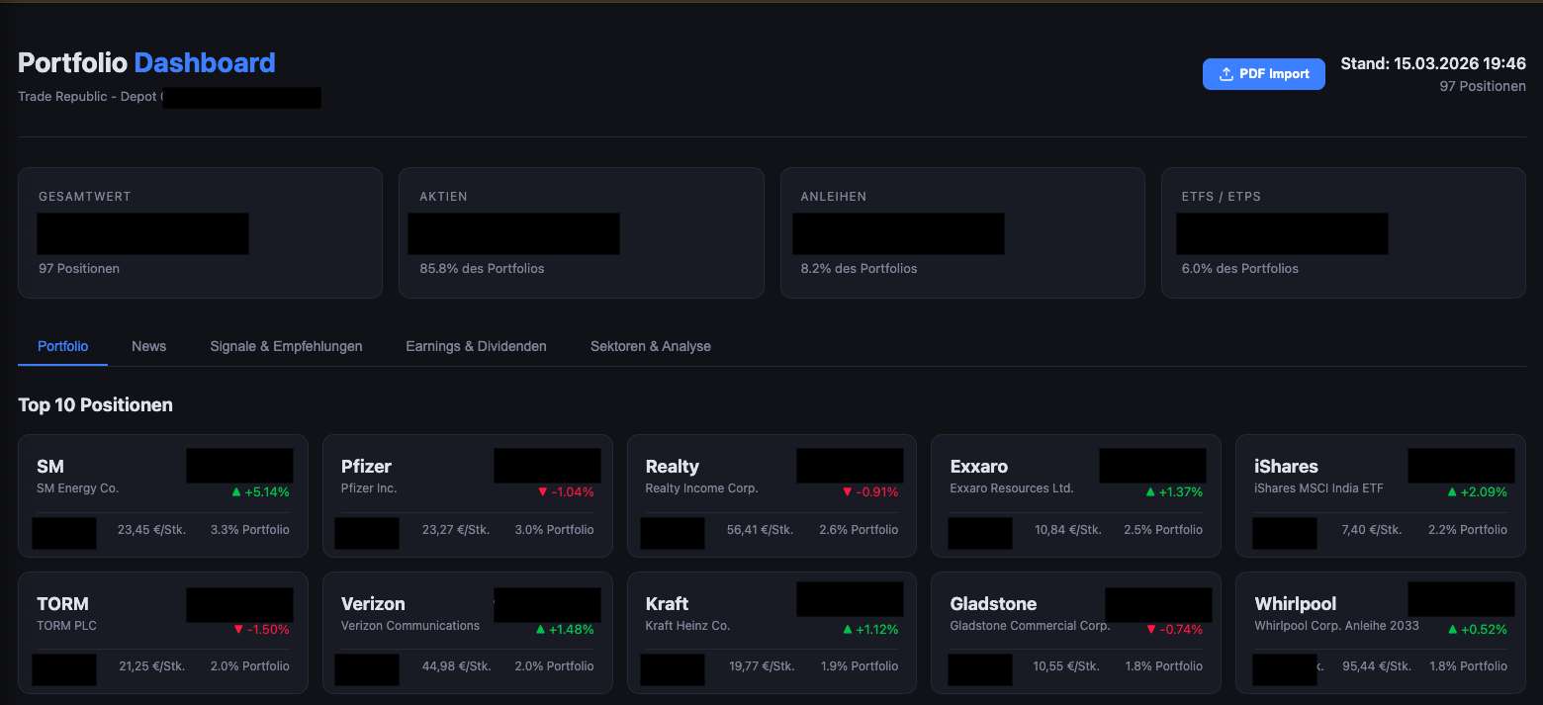Click the green arrow next to Verizon +1.48%

[x=538, y=629]
